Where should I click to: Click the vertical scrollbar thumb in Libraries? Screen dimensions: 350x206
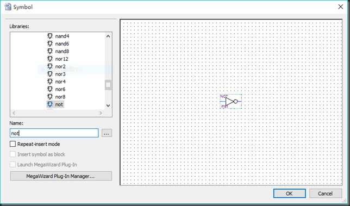108,85
